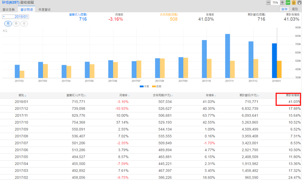
Task: Zoom out using the minus button
Action: click(268, 2)
